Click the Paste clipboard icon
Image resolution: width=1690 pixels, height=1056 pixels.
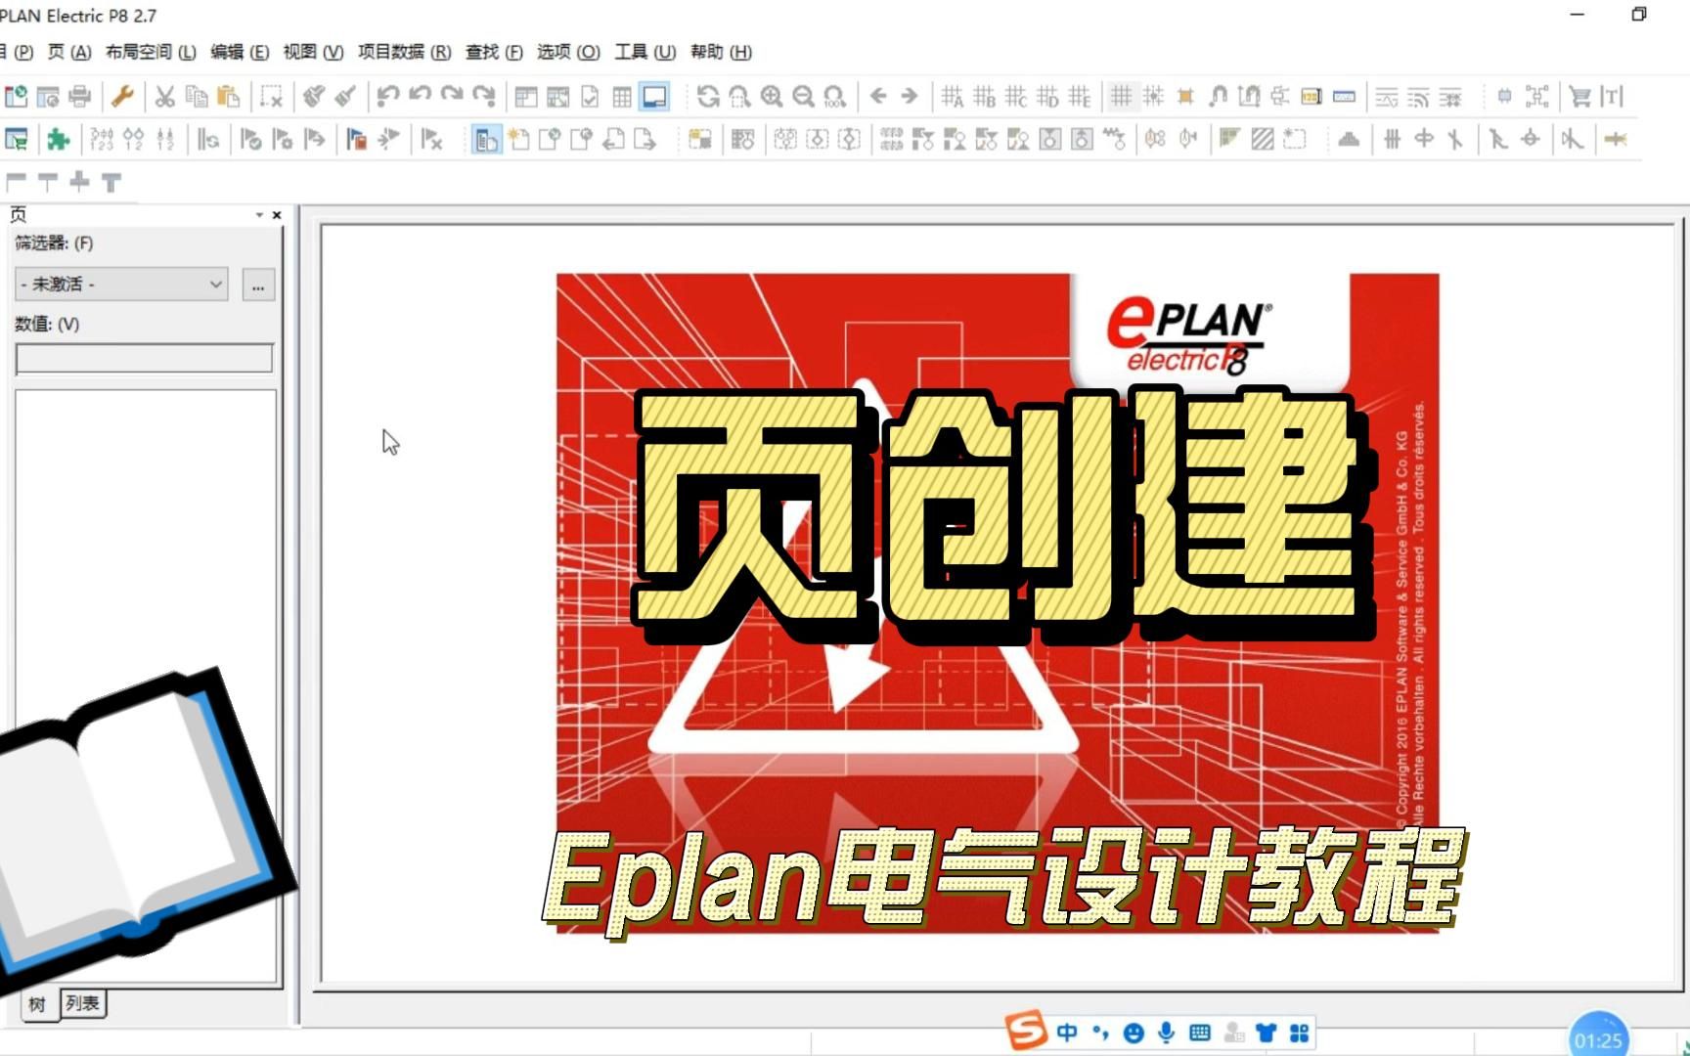[229, 96]
